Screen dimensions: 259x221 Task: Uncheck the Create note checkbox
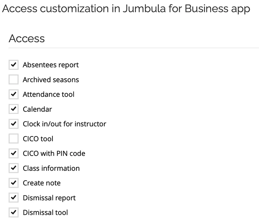tap(13, 183)
